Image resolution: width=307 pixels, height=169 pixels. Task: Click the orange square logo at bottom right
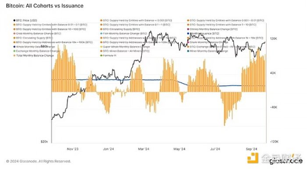click(x=253, y=158)
